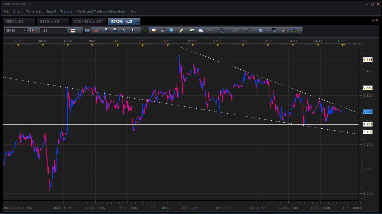This screenshot has width=382, height=214.
Task: Select the text label ABC tool
Action: click(273, 30)
